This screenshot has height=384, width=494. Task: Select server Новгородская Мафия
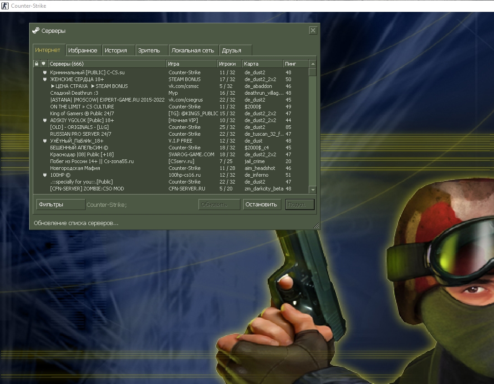(x=171, y=168)
